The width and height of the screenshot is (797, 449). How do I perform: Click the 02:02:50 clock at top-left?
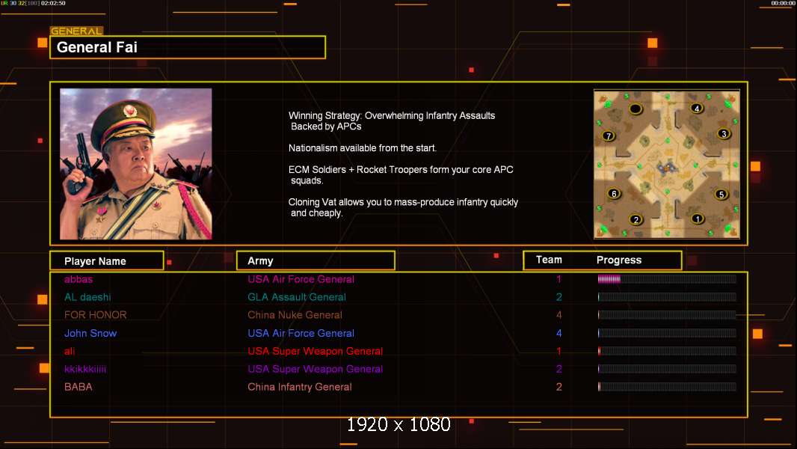[x=53, y=3]
